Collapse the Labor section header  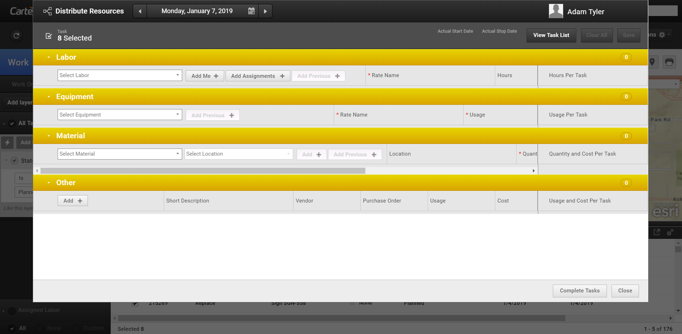tap(49, 57)
